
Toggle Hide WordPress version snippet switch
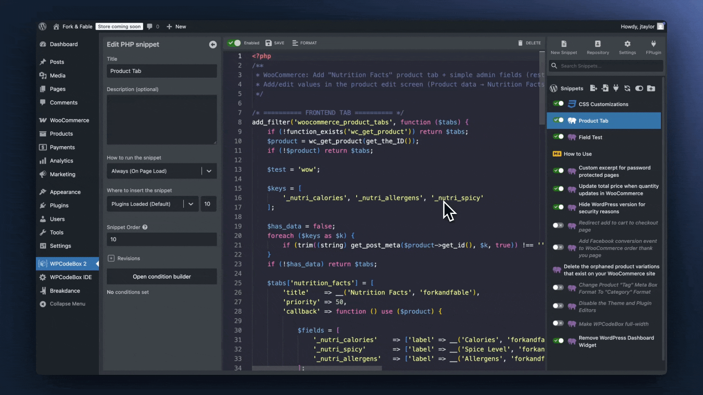point(558,207)
